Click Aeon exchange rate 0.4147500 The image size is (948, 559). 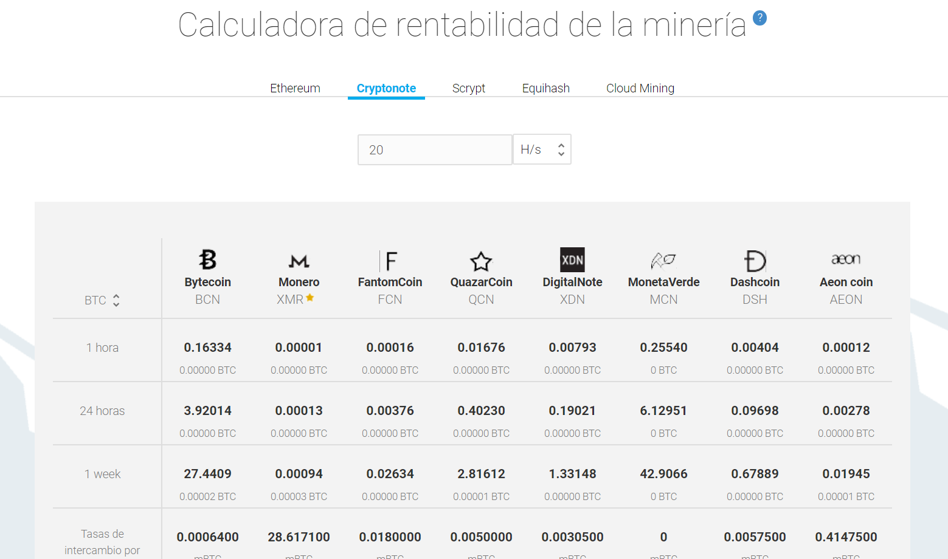pyautogui.click(x=846, y=537)
